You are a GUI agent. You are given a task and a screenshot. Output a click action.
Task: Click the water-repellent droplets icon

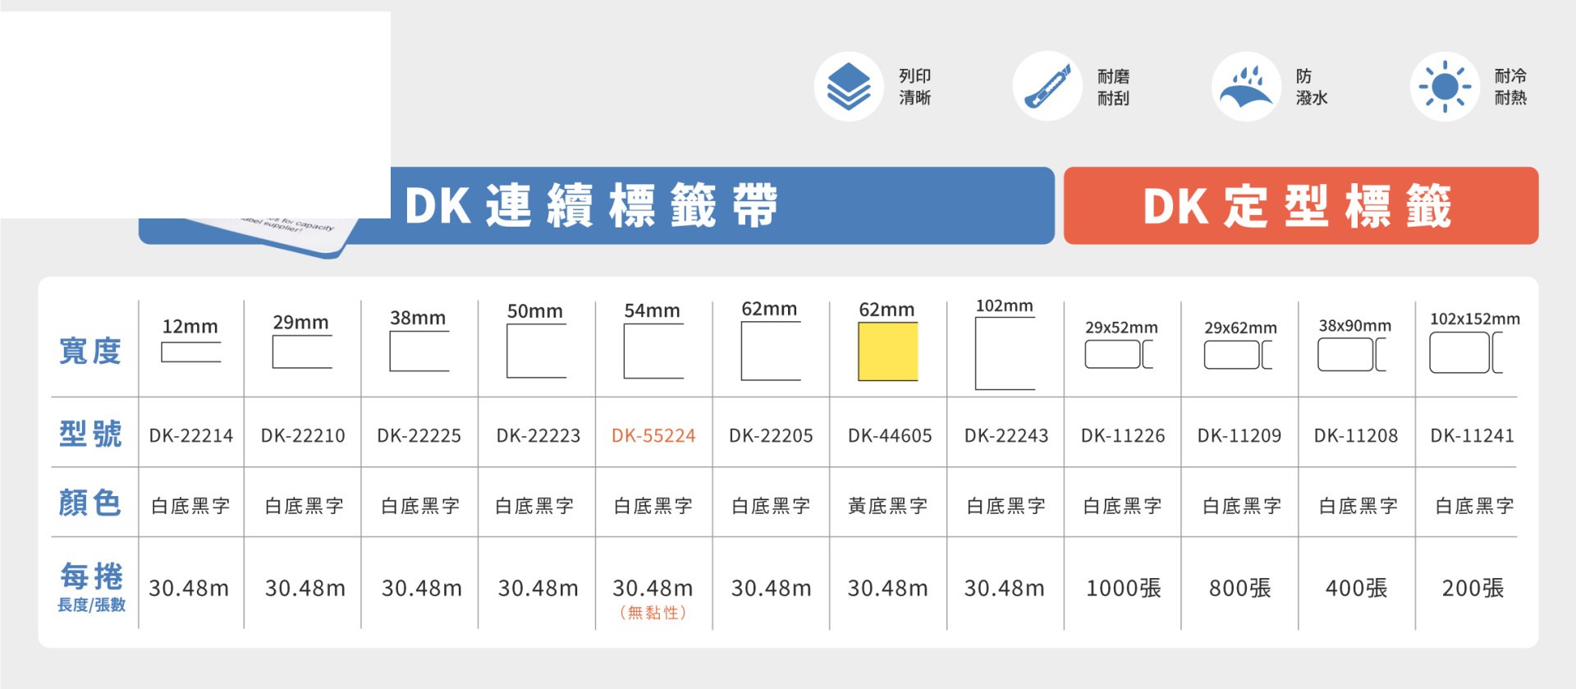[1246, 87]
